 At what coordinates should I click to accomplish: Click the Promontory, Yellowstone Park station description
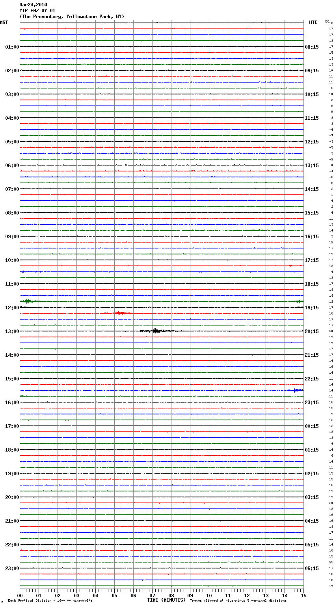[x=72, y=17]
